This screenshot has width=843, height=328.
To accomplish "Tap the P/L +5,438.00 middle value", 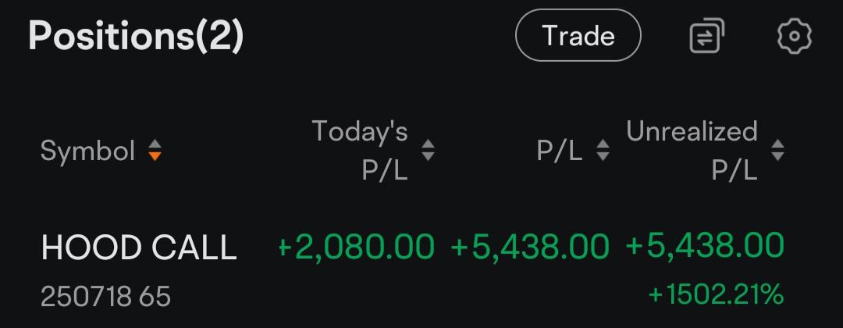I will 529,246.
